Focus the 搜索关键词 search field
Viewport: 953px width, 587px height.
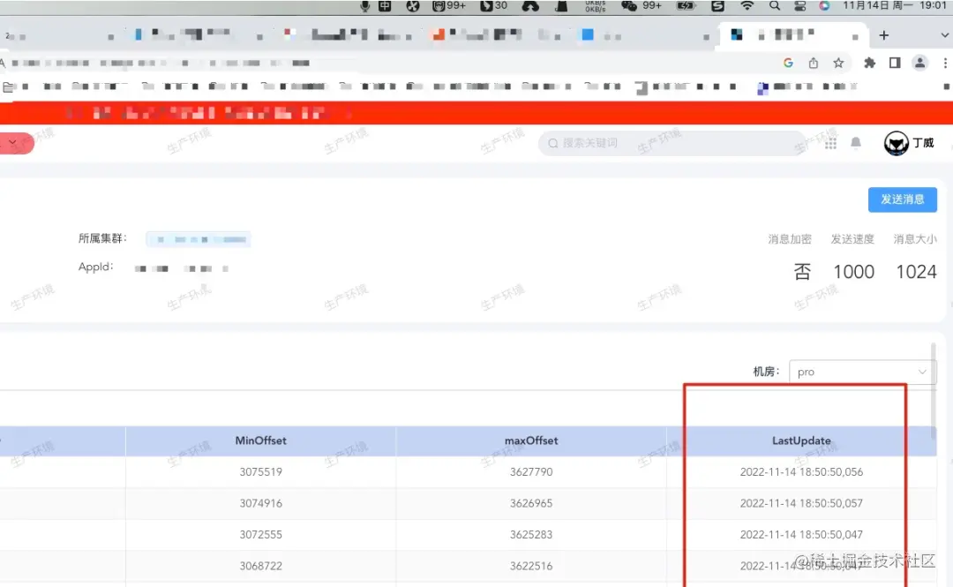click(672, 143)
